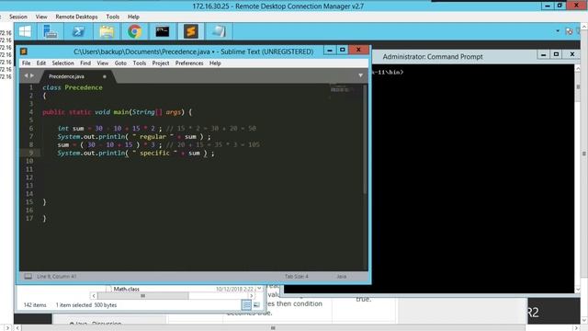Click Sublime editor vertical scrollbar
Viewport: 588px width, 331px height.
point(365,139)
